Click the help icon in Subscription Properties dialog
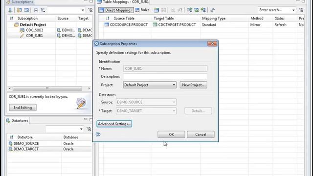Viewport: 313px width, 176px height. [x=98, y=134]
